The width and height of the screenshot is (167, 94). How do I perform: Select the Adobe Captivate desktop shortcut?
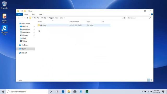click(x=4, y=18)
